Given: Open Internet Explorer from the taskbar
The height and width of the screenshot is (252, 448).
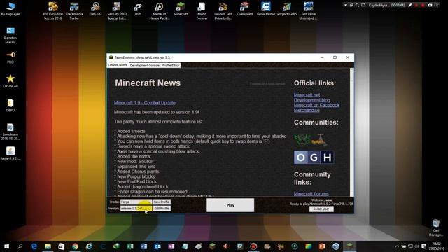Looking at the screenshot, I should 89,246.
